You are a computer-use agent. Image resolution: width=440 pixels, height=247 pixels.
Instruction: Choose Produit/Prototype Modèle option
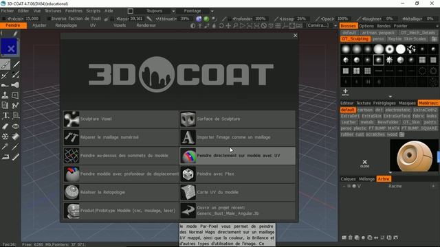coord(121,211)
